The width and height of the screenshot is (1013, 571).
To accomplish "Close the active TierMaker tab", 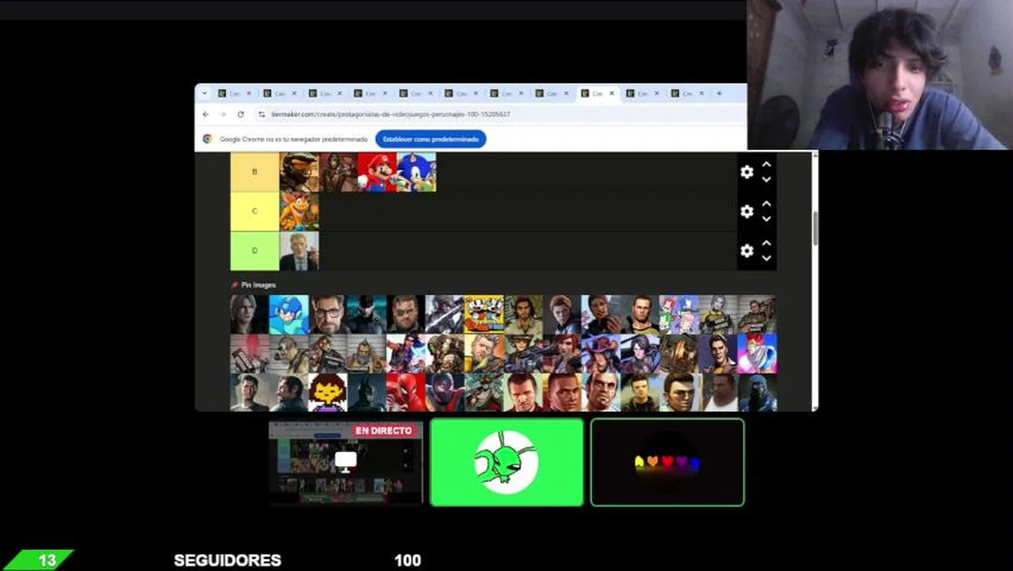I will click(x=611, y=94).
